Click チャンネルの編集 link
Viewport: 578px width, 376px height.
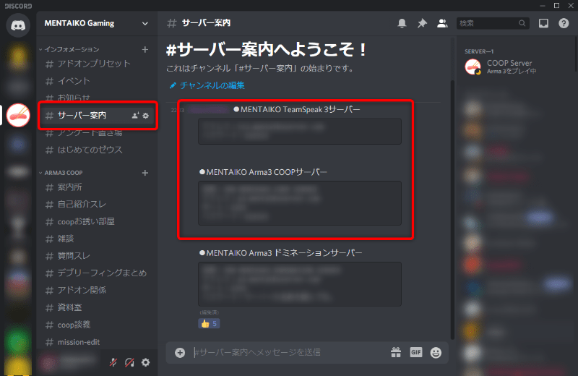coord(207,85)
